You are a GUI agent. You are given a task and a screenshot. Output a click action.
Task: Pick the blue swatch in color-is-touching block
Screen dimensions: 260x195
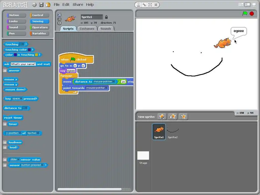click(15, 55)
